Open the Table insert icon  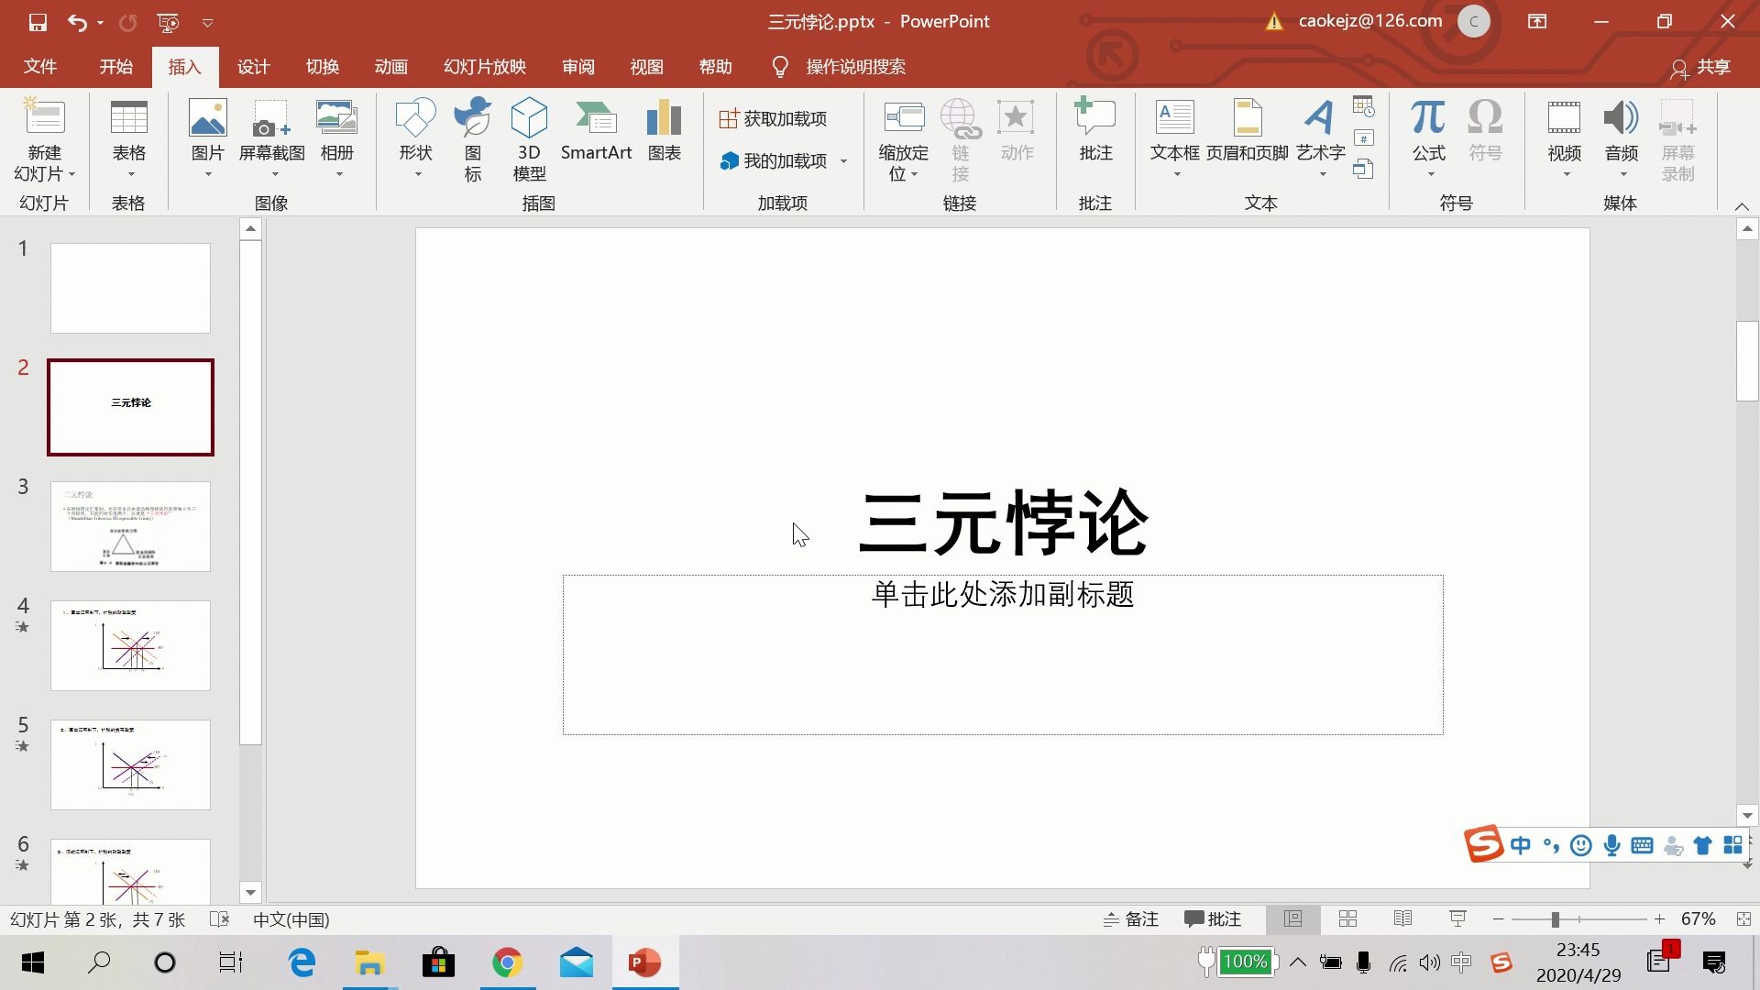(128, 117)
